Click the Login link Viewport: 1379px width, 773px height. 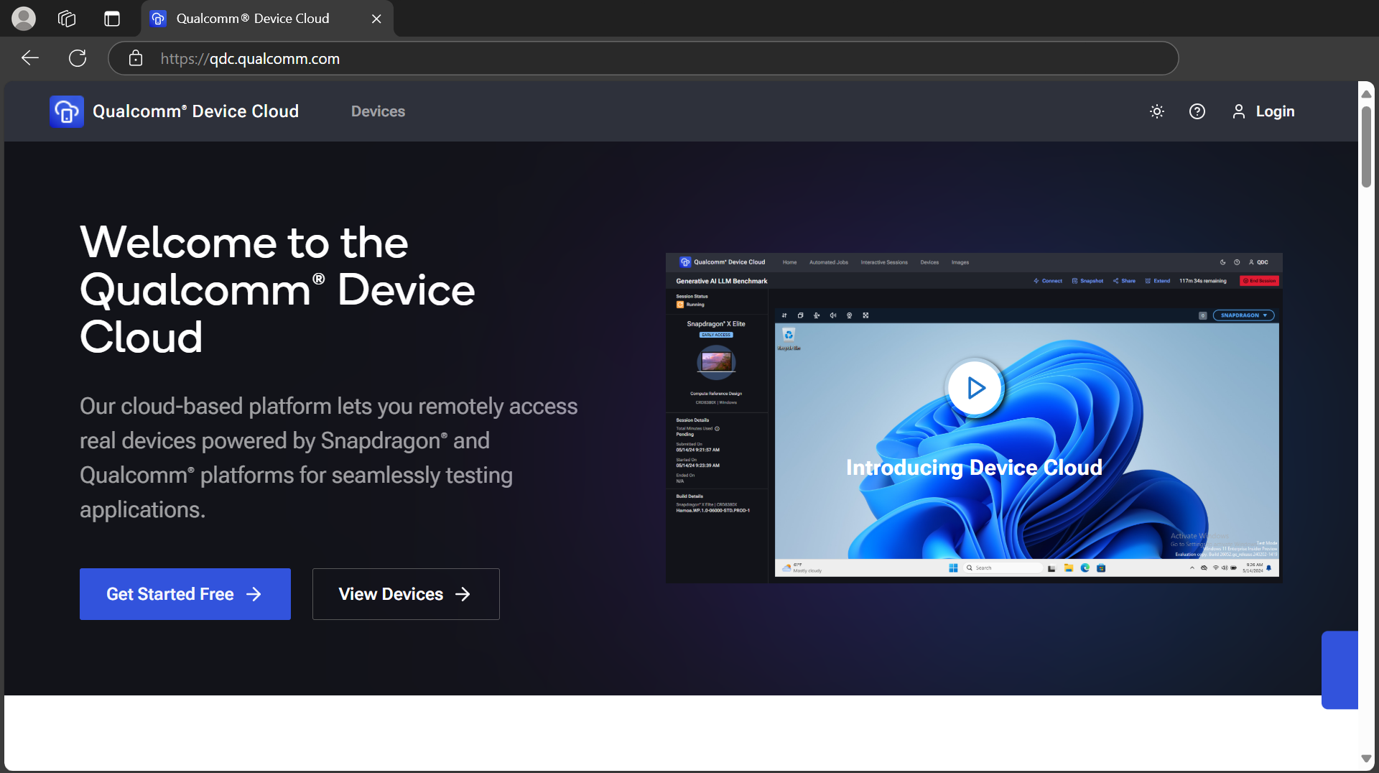[x=1263, y=111]
